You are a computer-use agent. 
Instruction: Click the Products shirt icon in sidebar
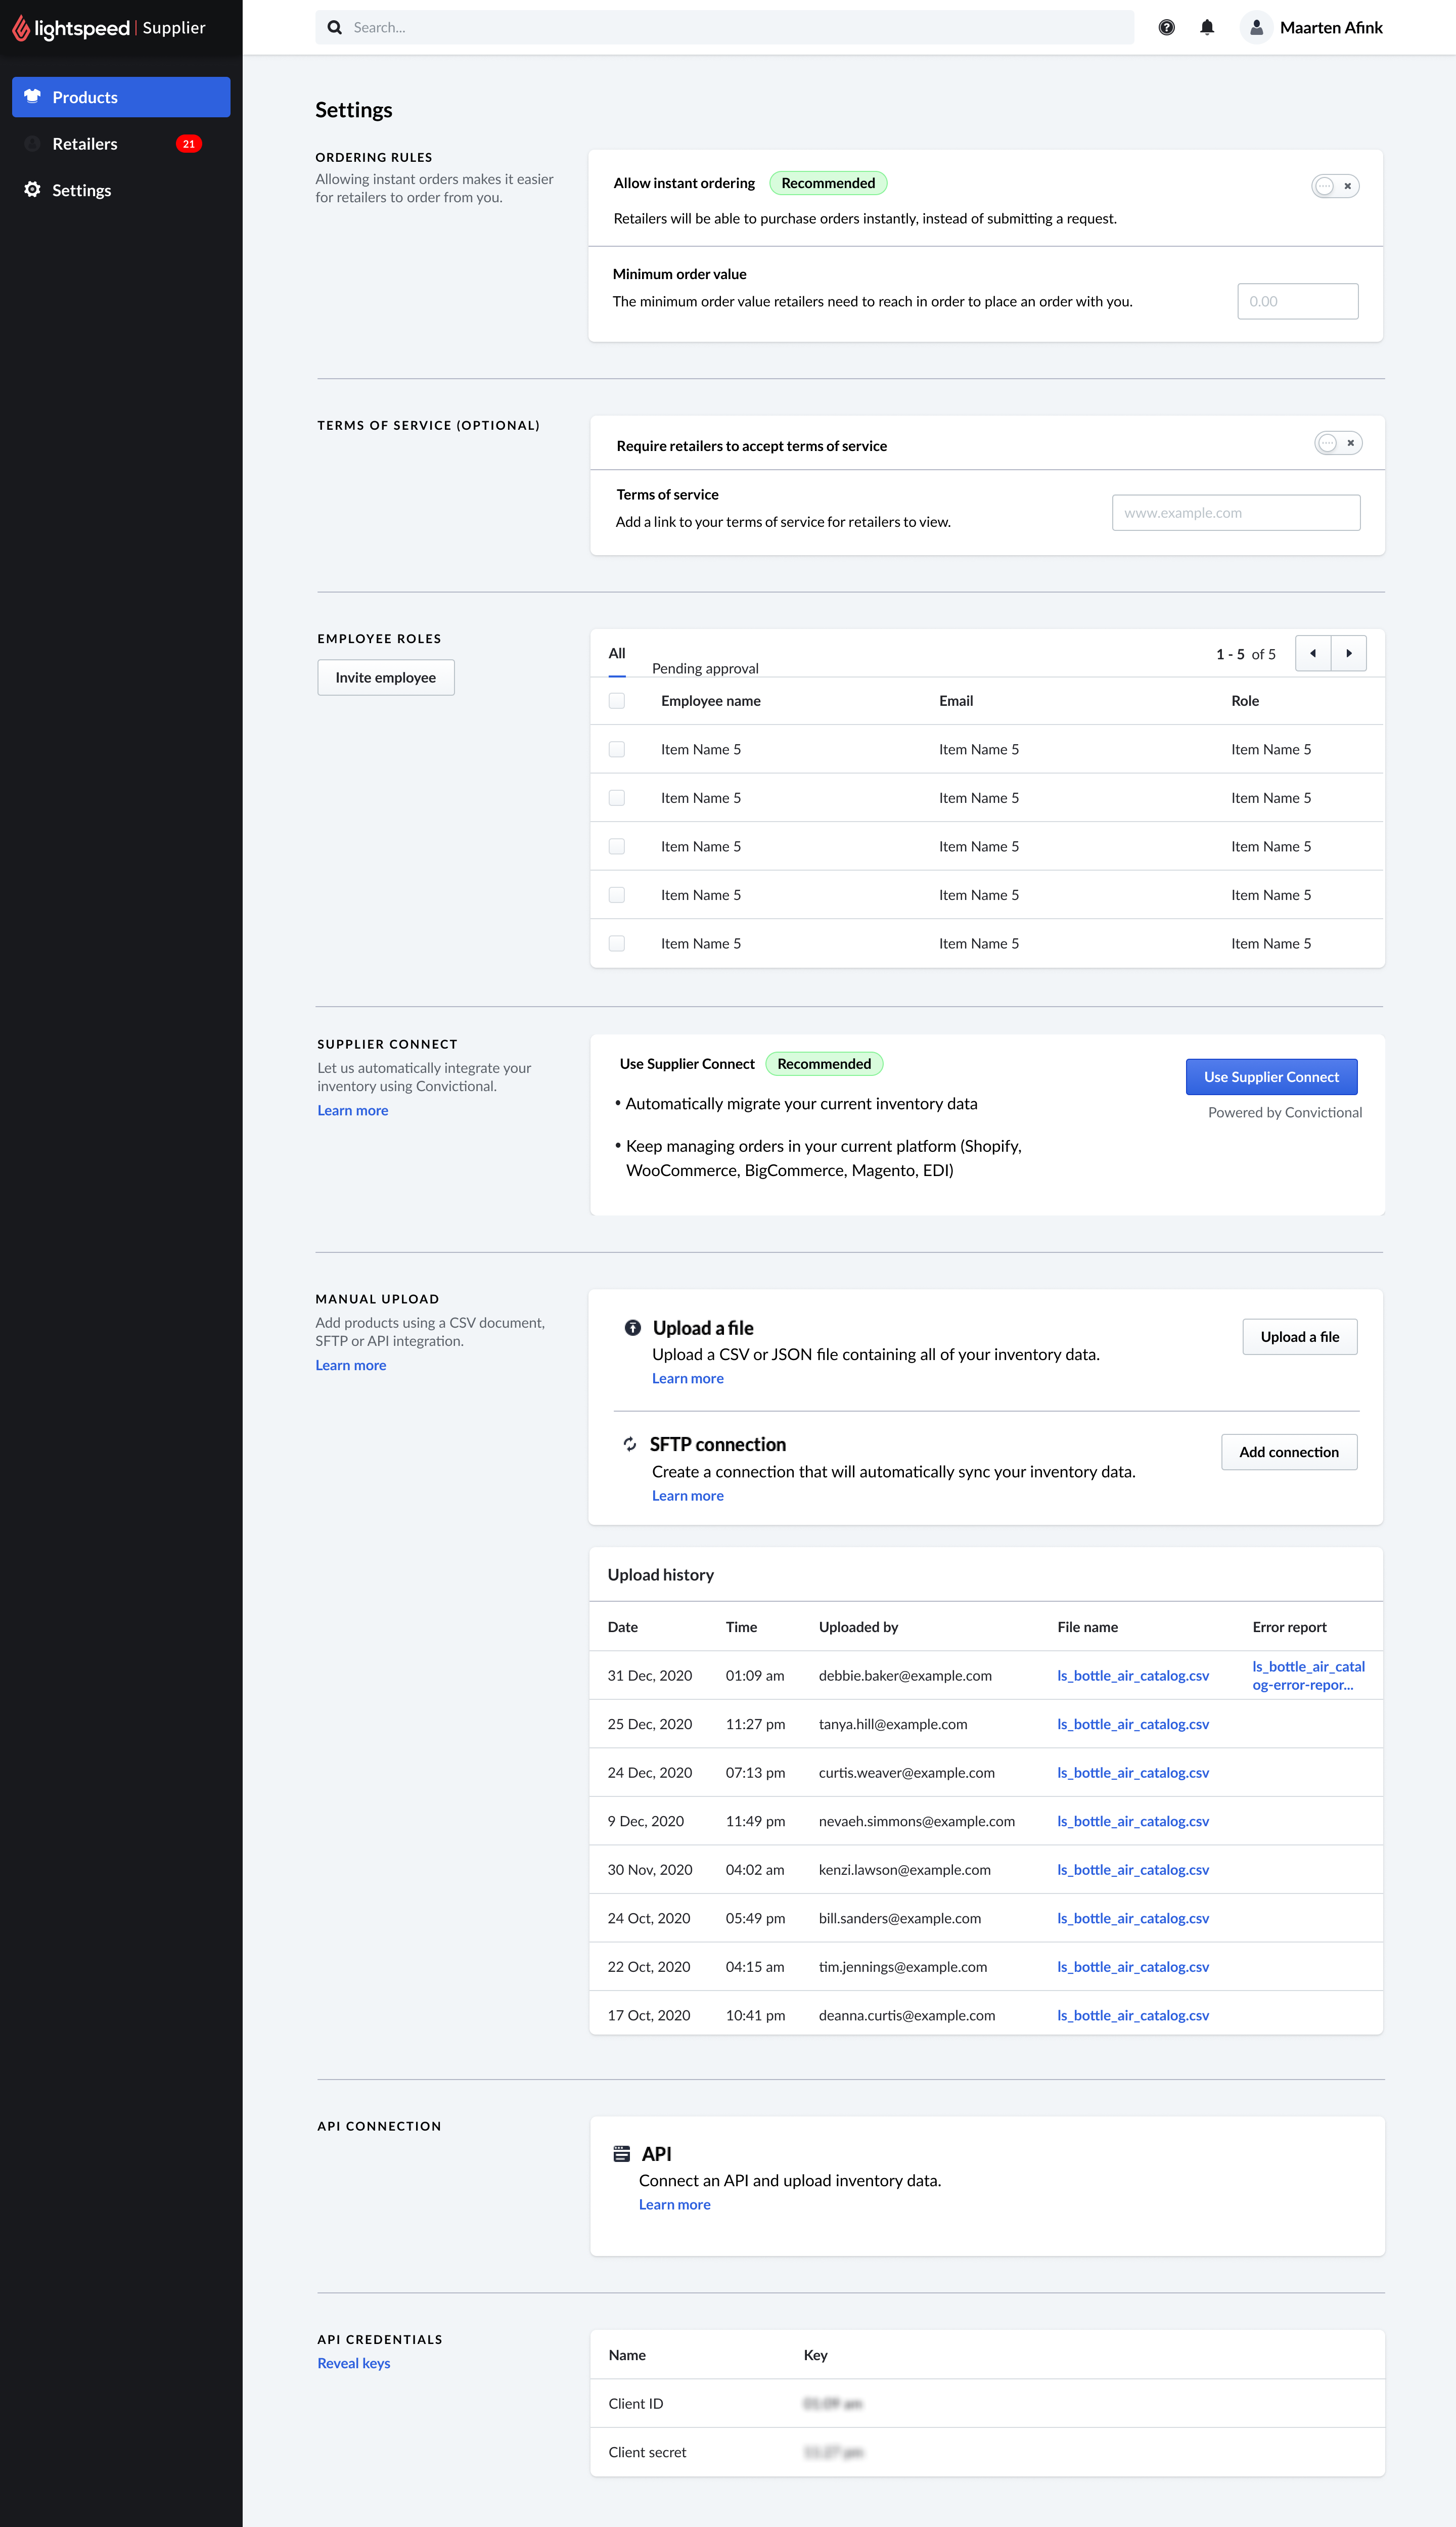[x=32, y=97]
